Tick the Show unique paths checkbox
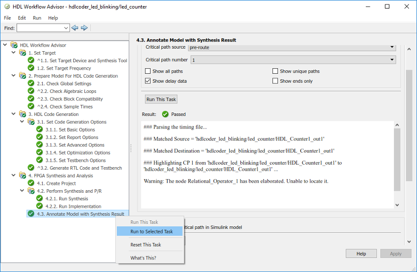The image size is (417, 272). (275, 71)
